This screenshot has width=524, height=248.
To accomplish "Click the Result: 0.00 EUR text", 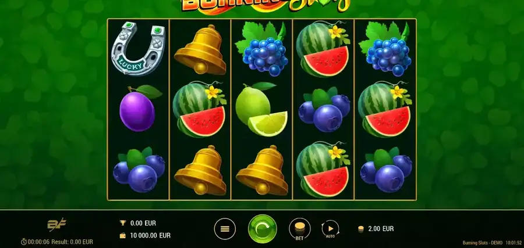I will click(x=72, y=242).
